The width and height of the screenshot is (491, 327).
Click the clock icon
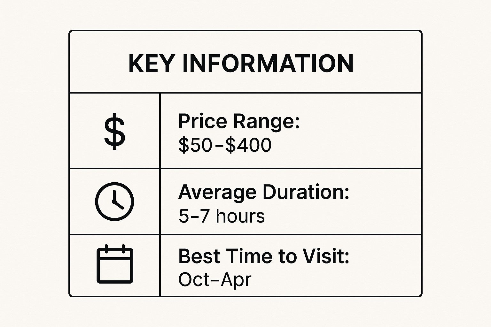114,202
